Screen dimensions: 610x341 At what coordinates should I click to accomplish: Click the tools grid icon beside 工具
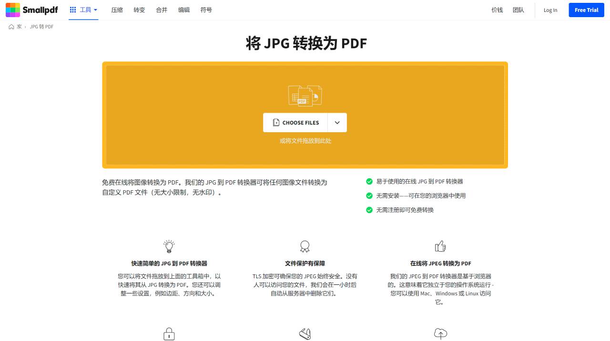click(73, 10)
